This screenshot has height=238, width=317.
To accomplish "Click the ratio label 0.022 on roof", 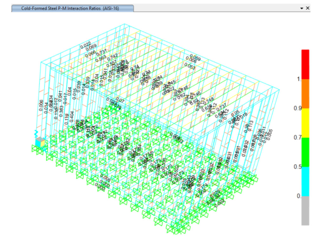I will pyautogui.click(x=86, y=45).
